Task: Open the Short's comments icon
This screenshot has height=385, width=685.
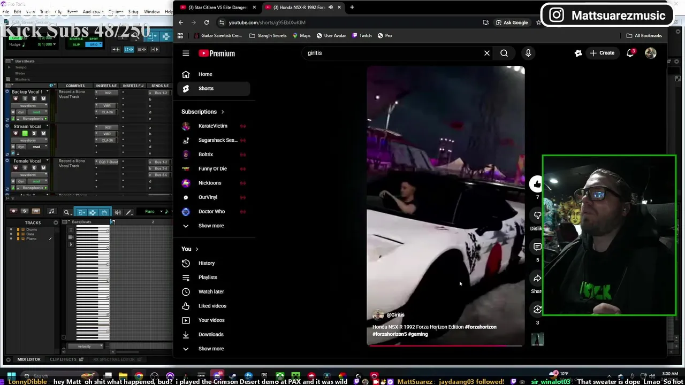Action: point(537,247)
